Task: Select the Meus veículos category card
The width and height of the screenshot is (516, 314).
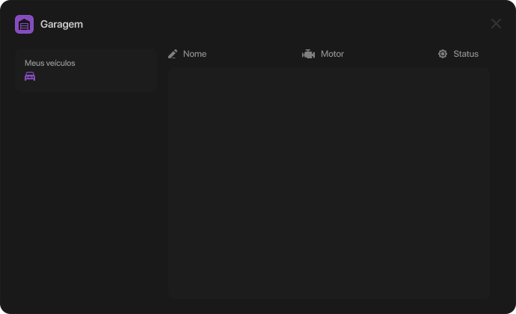Action: click(x=85, y=70)
